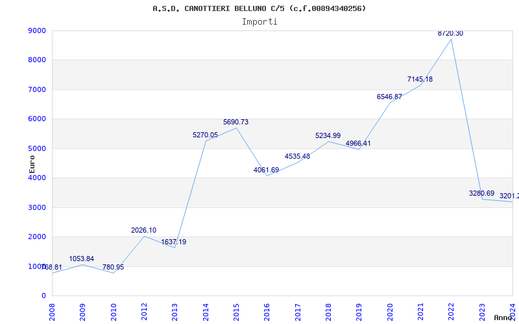Select the 2019 x-axis year label
519x324 pixels.
click(359, 312)
